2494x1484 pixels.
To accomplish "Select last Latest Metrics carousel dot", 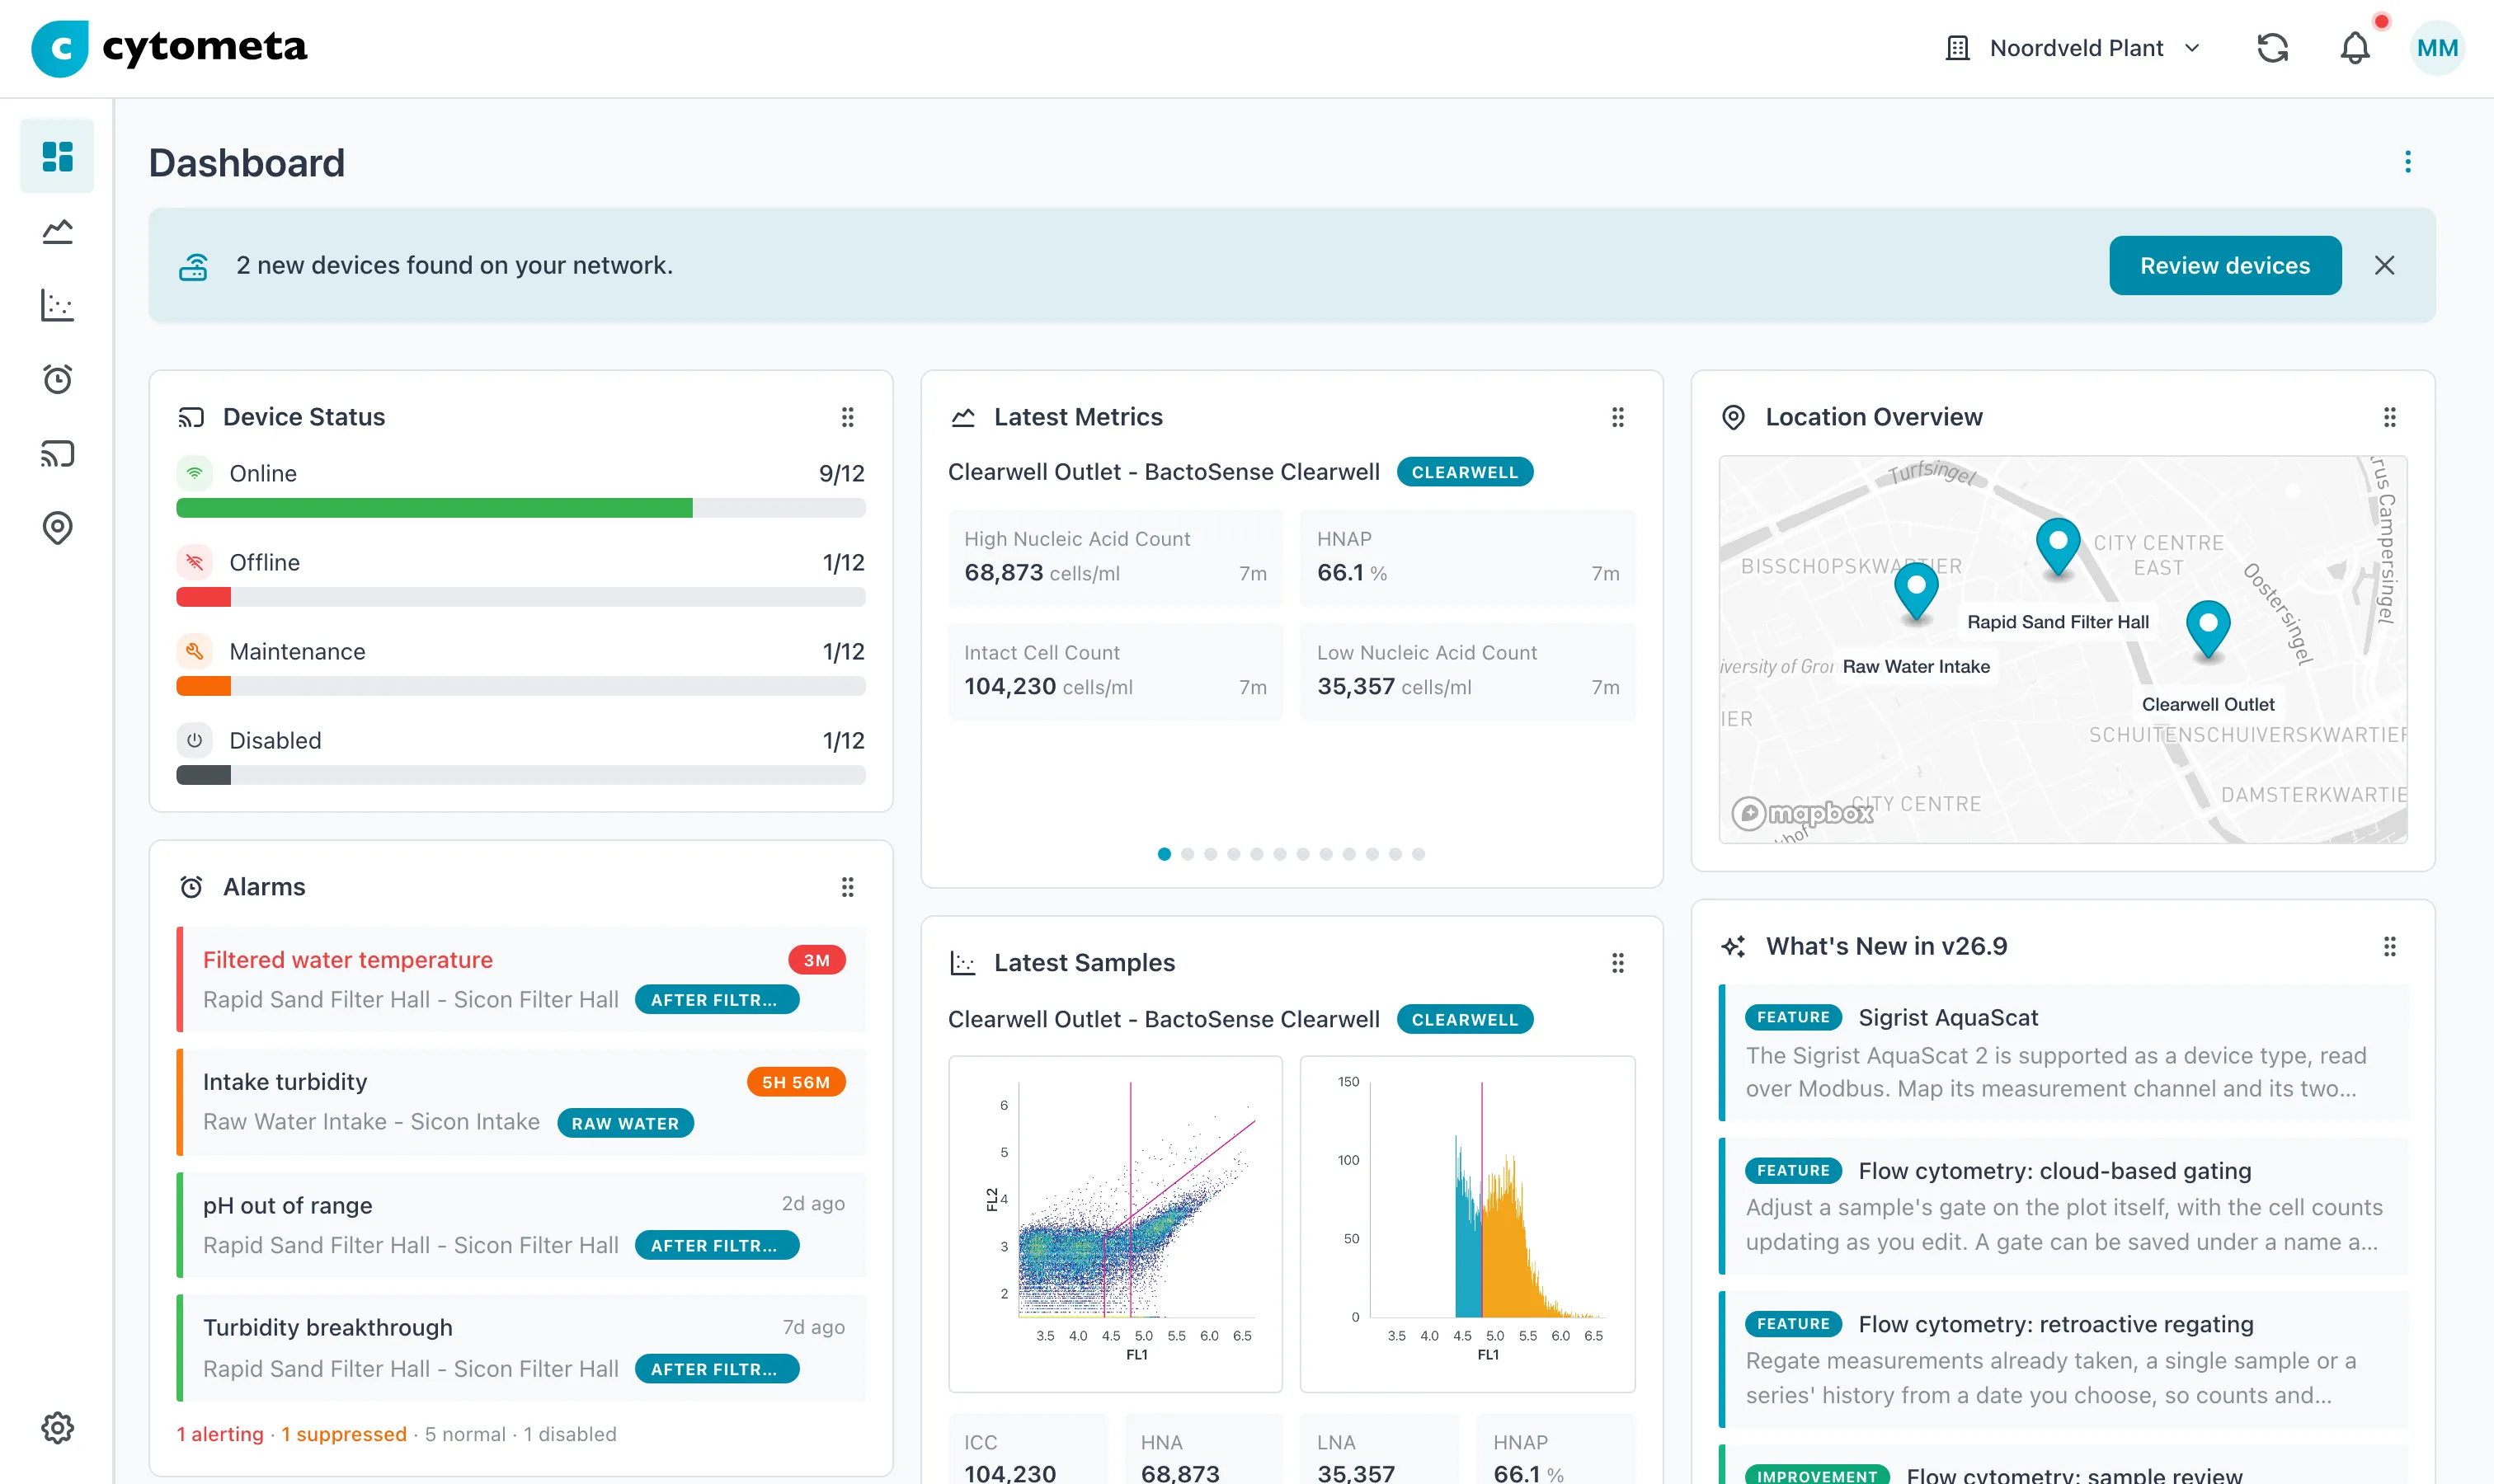I will (1418, 854).
